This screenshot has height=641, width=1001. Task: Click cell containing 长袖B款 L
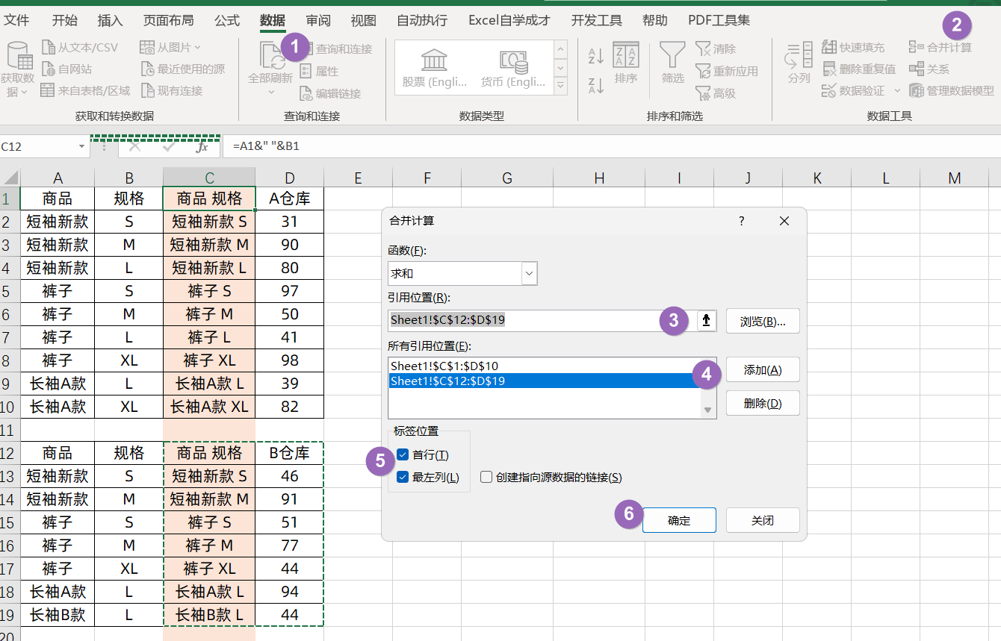(x=209, y=615)
